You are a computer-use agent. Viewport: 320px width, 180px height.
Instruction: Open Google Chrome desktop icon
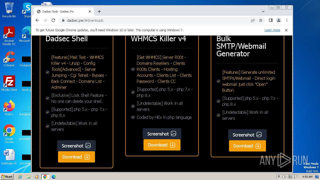point(9,134)
